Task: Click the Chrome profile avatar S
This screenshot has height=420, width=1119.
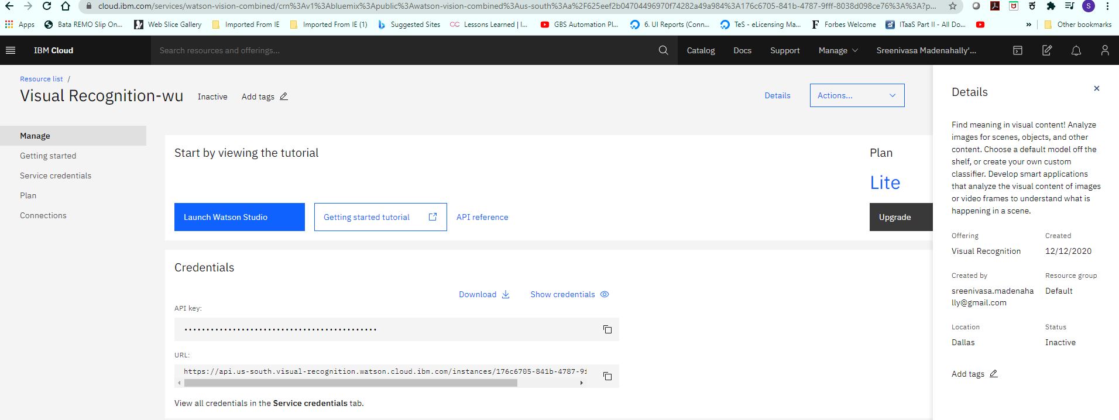Action: 1089,6
